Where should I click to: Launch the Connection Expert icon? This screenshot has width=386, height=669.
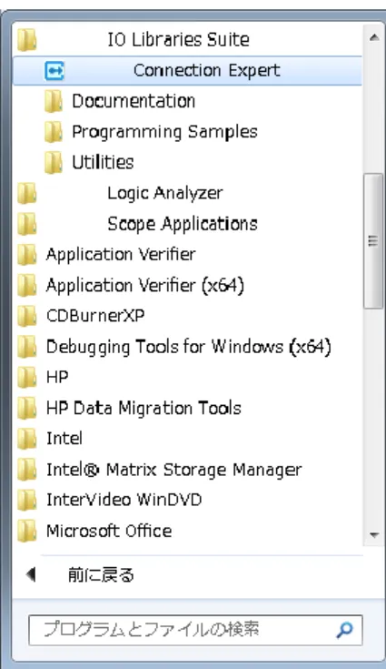click(54, 70)
